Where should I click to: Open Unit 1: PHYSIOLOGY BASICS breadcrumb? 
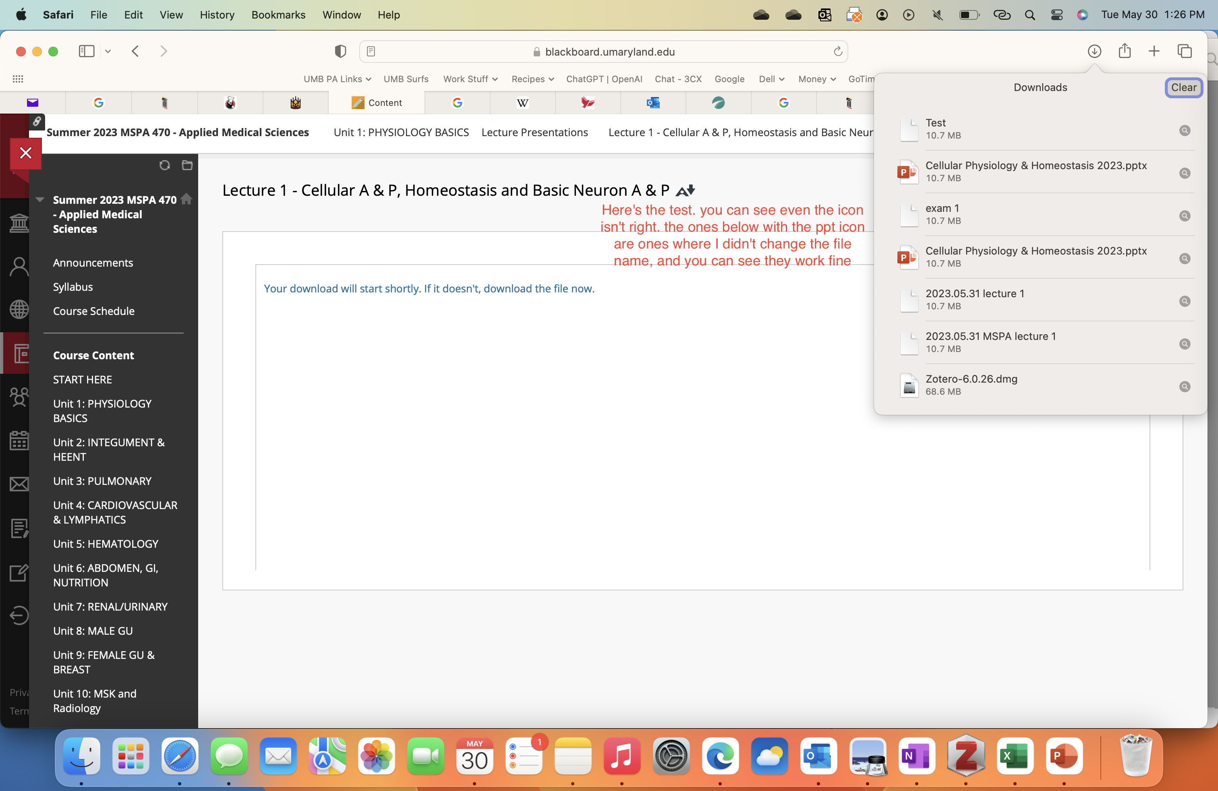tap(401, 132)
